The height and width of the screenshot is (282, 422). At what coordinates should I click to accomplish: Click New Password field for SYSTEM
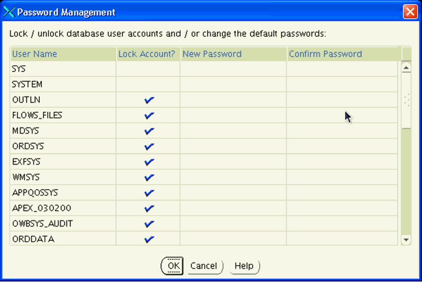tap(233, 84)
